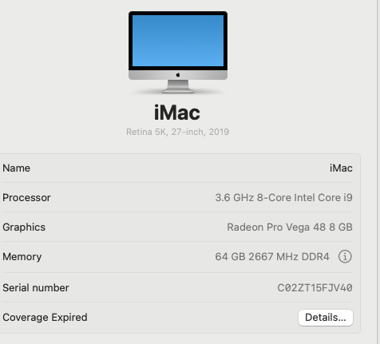The height and width of the screenshot is (344, 380).
Task: Click the Processor label
Action: tap(26, 198)
